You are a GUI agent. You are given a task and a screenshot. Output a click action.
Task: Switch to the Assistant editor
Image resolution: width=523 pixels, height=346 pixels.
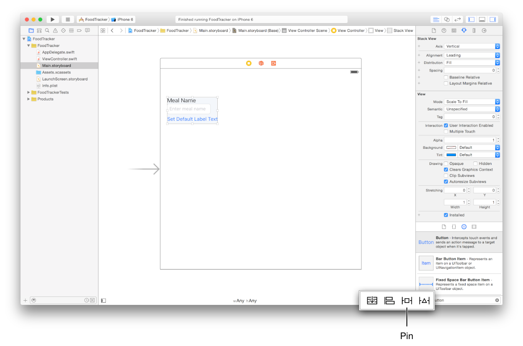click(447, 19)
